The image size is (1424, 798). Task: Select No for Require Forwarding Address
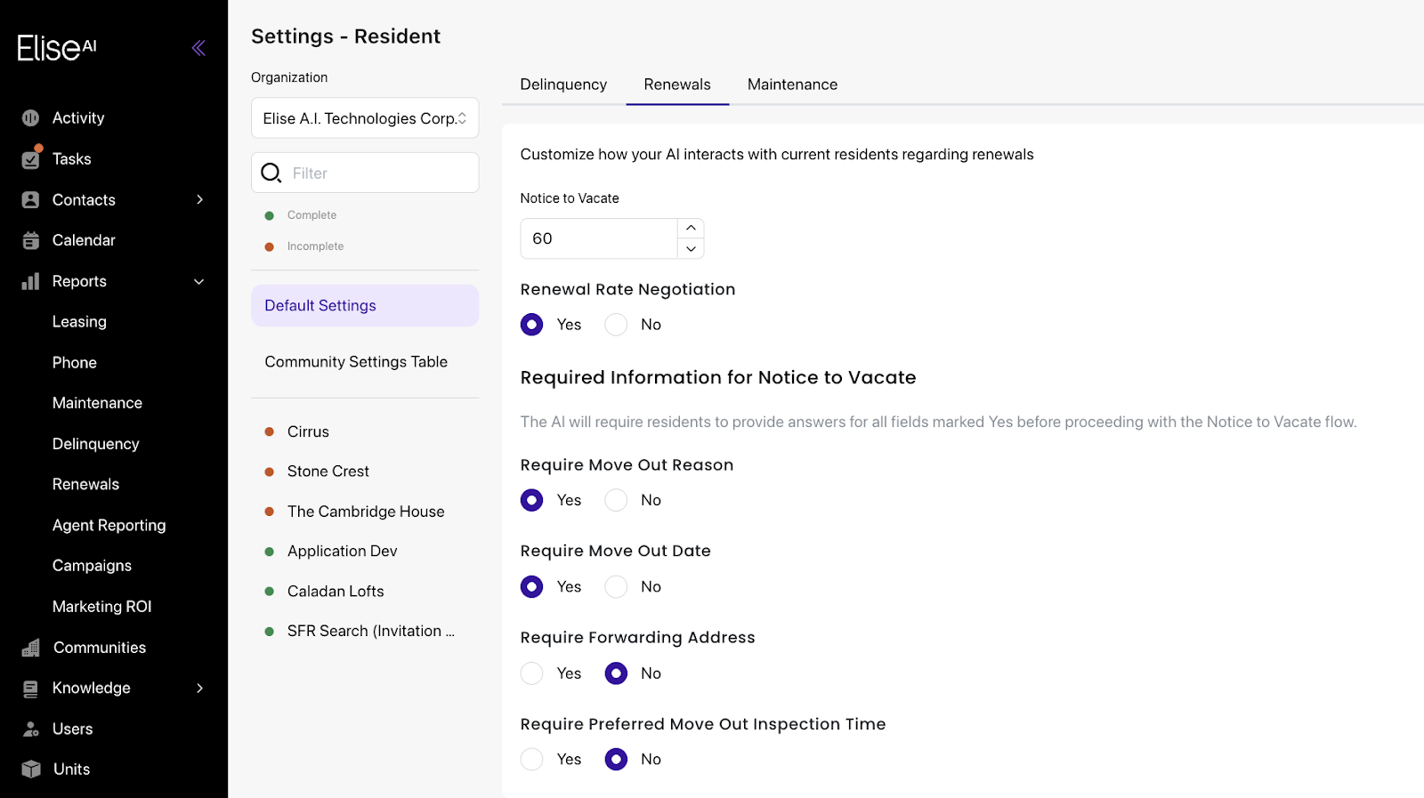pyautogui.click(x=616, y=673)
